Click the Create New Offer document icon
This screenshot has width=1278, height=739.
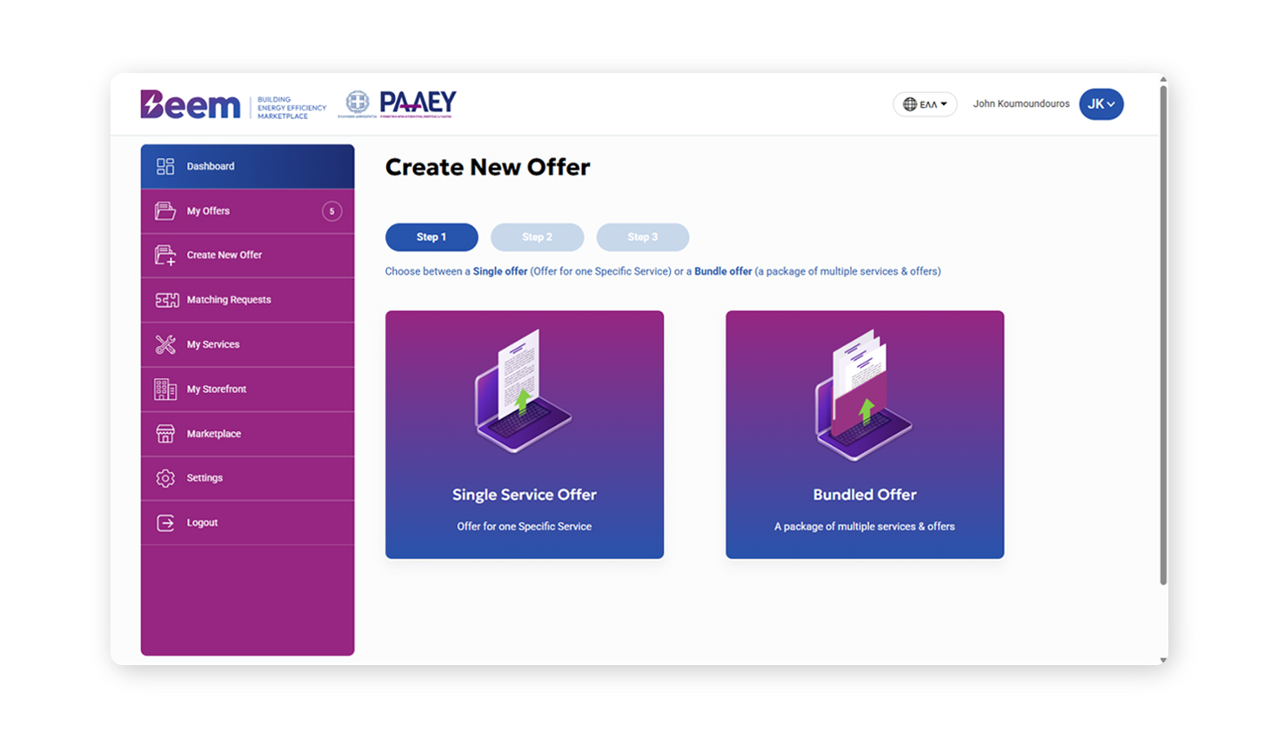(x=164, y=255)
